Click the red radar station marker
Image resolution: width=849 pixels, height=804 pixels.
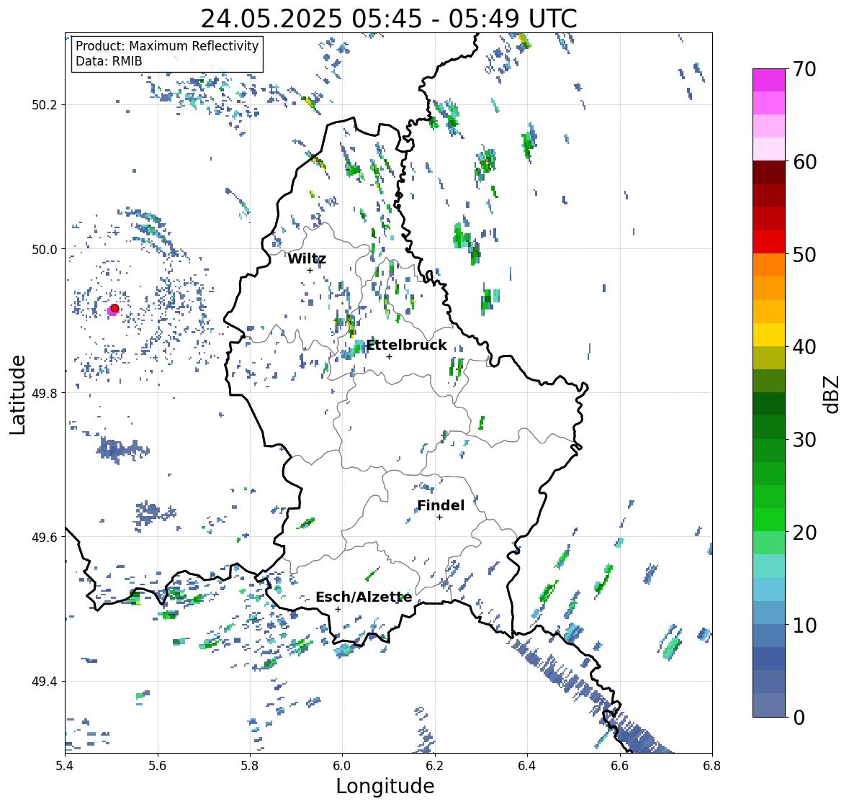(x=114, y=308)
